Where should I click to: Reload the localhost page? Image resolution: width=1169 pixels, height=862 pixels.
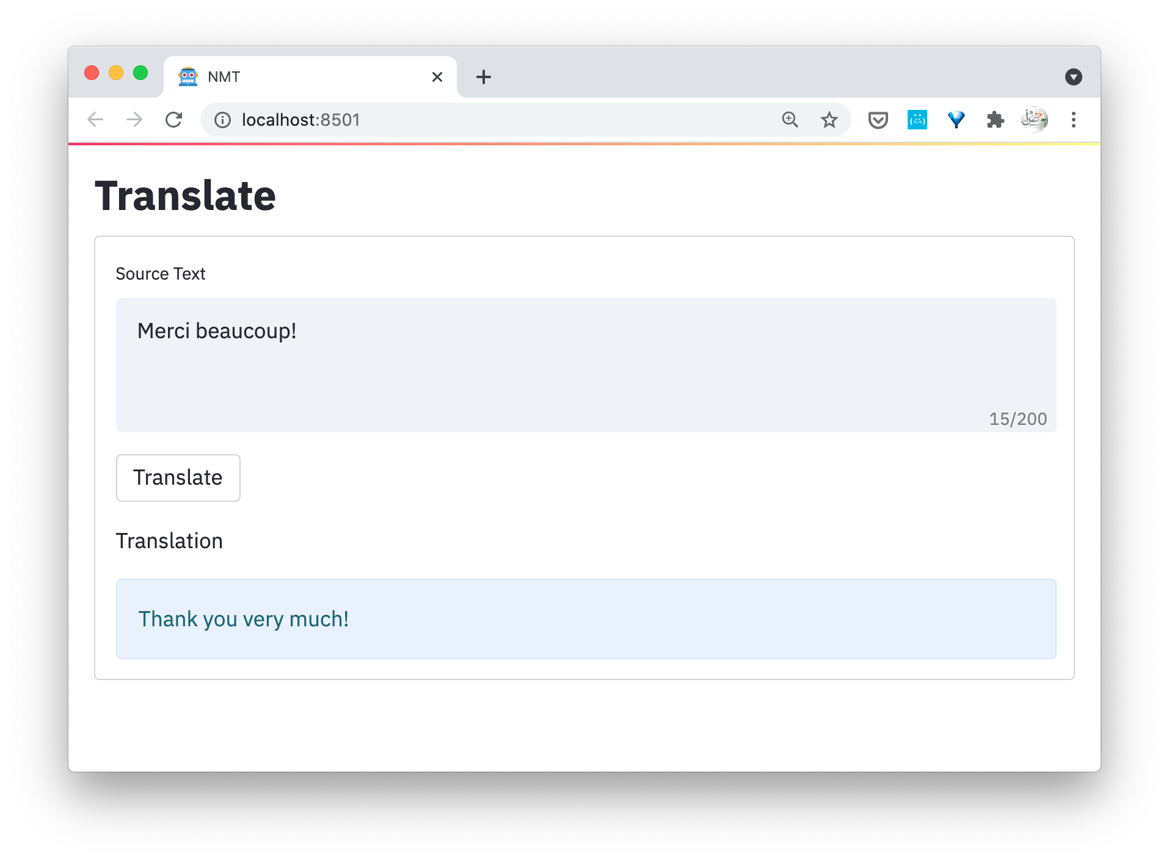tap(174, 120)
